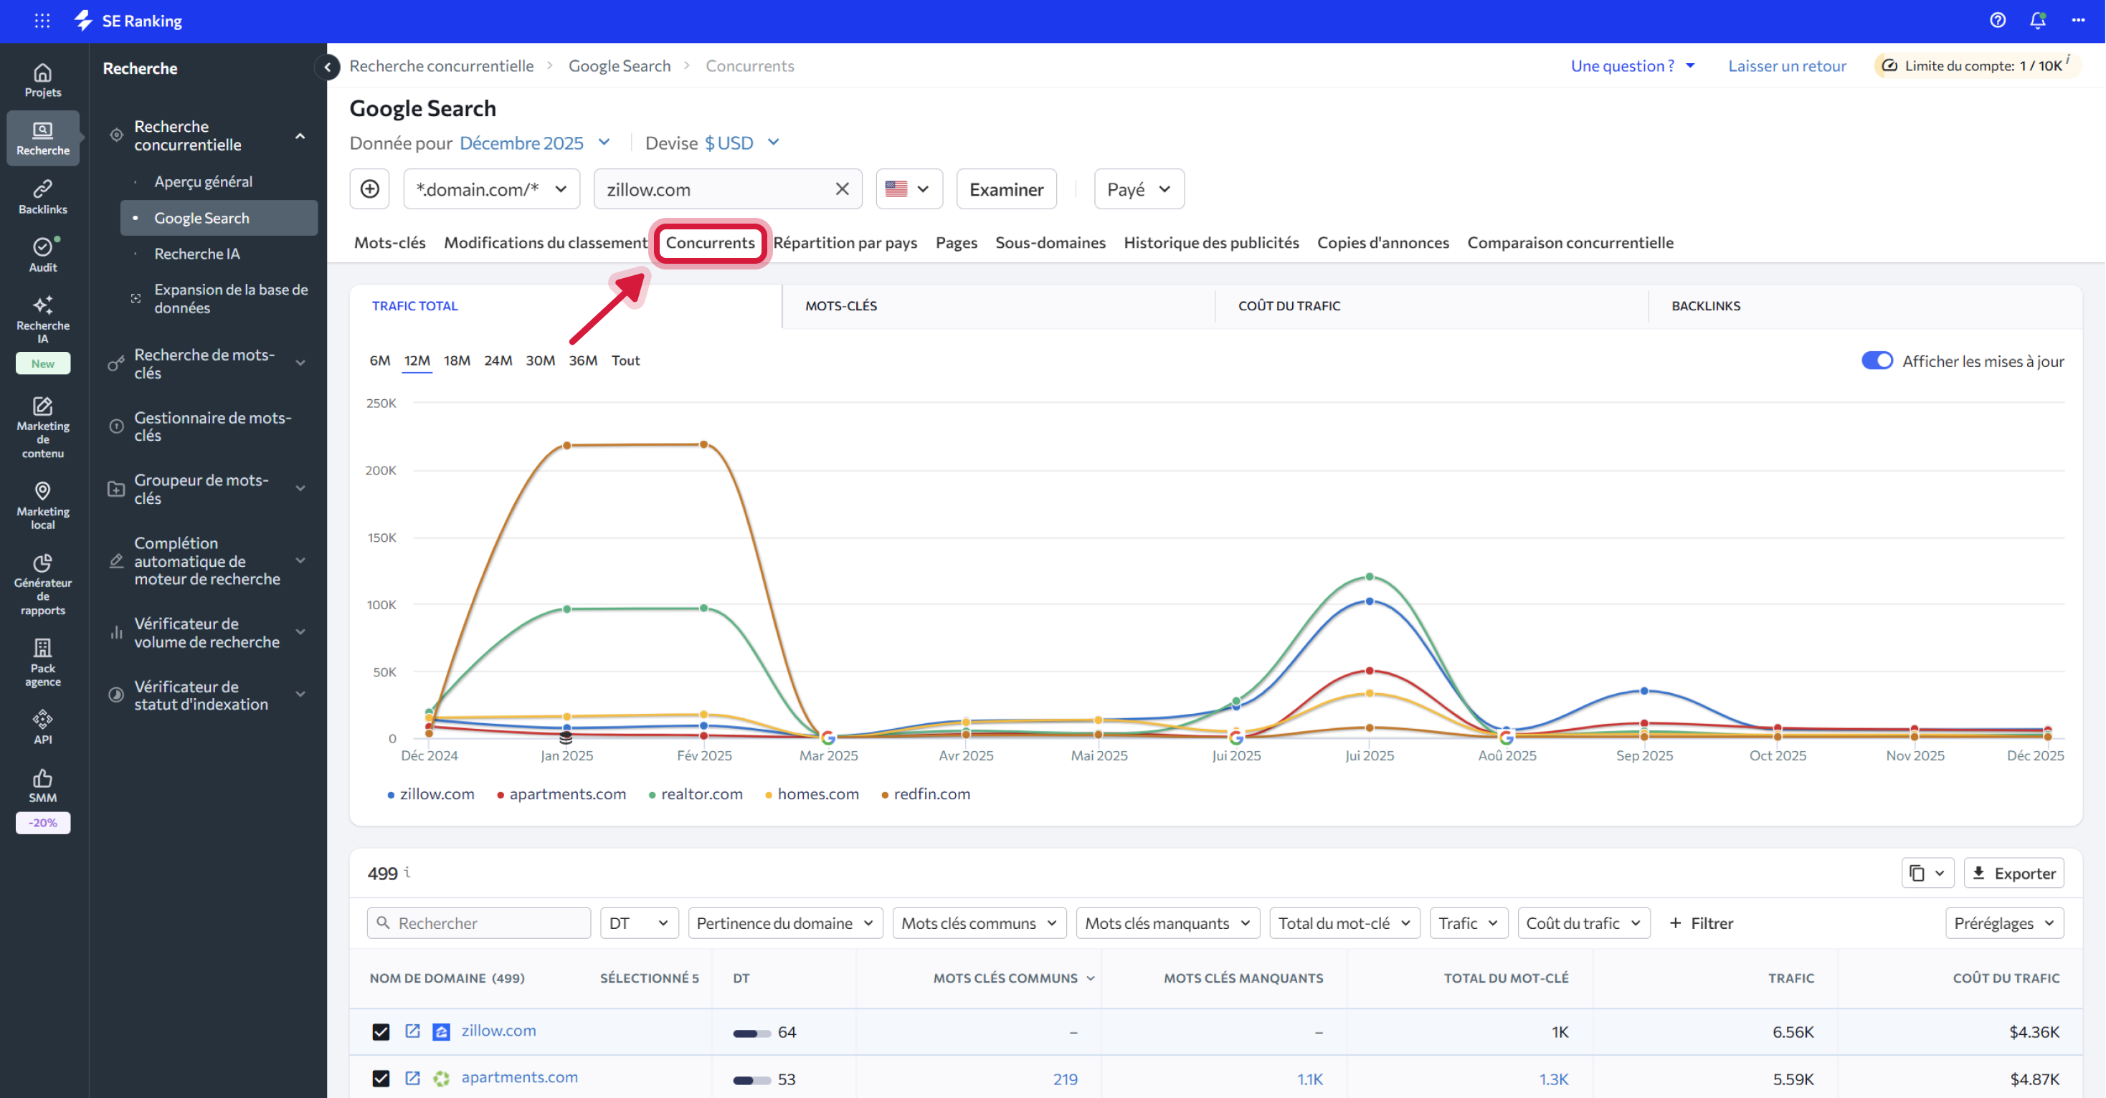Select Sous-domaines in the navigation menu
This screenshot has width=2106, height=1098.
[x=1050, y=243]
